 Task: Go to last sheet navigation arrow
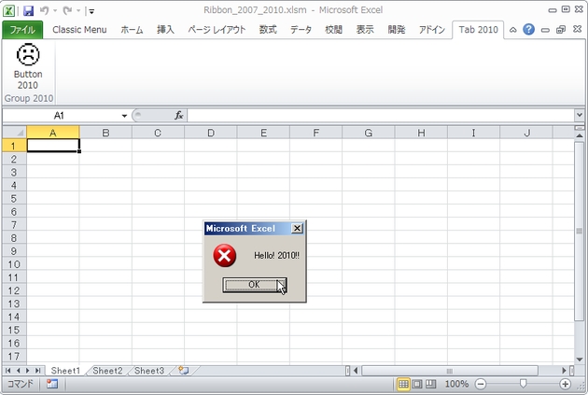(37, 371)
